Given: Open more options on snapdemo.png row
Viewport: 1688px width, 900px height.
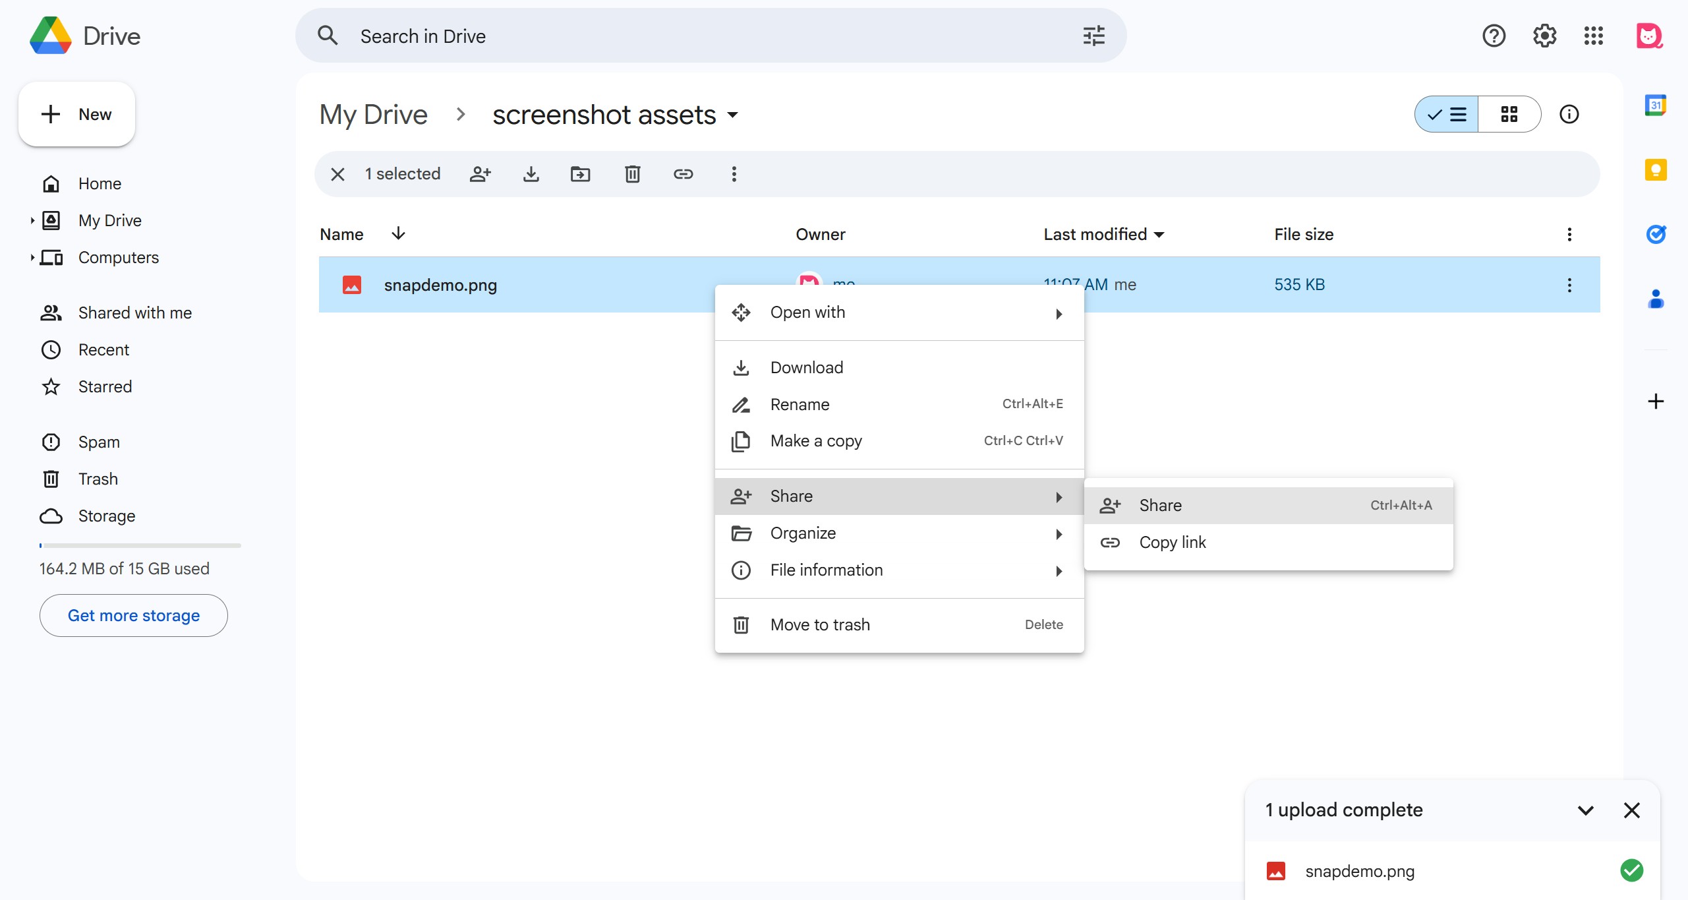Looking at the screenshot, I should pos(1569,285).
